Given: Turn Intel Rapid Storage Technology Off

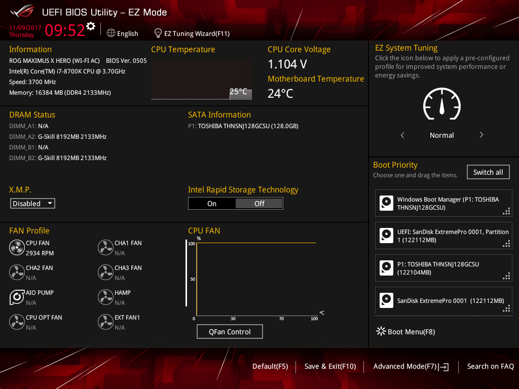Looking at the screenshot, I should (x=259, y=204).
